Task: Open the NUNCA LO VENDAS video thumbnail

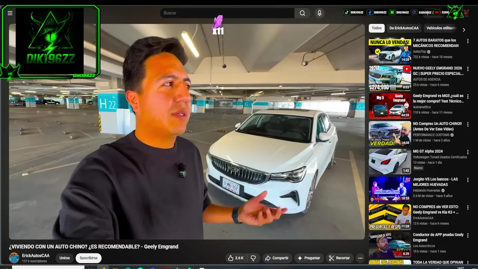Action: click(x=390, y=50)
